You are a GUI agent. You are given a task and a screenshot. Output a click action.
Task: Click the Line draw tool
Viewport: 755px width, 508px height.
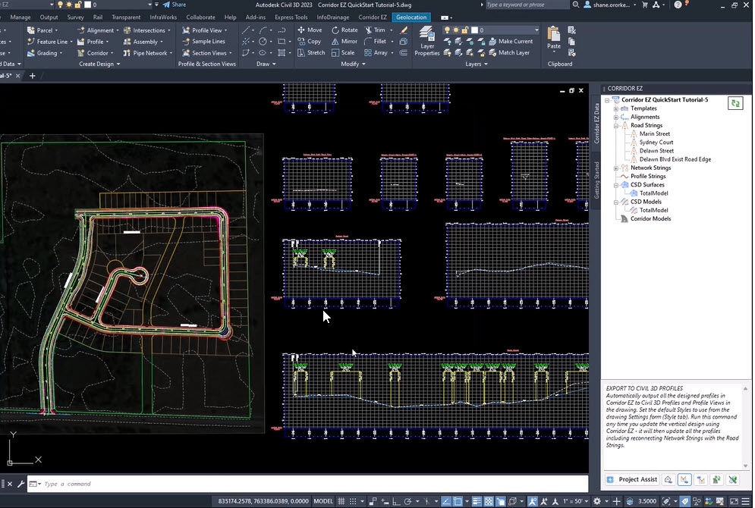click(x=246, y=30)
